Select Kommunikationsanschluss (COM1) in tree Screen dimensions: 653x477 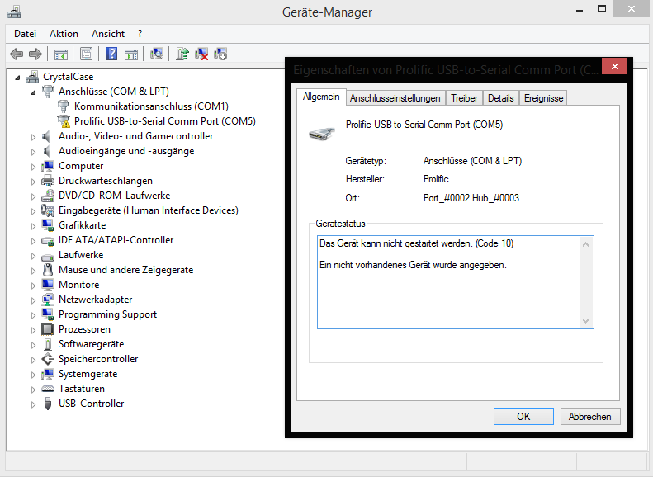coord(151,106)
